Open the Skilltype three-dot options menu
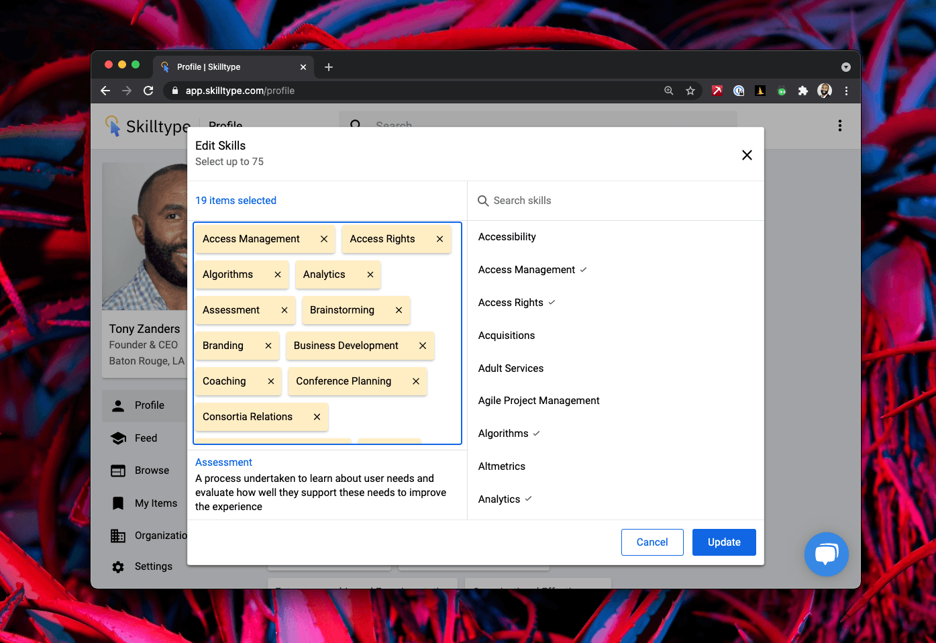 (839, 126)
